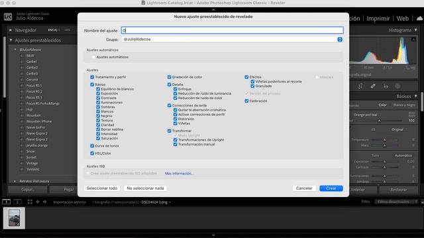Image resolution: width=424 pixels, height=238 pixels.
Task: Enable Ajustes automáticos checkbox
Action: click(x=93, y=58)
